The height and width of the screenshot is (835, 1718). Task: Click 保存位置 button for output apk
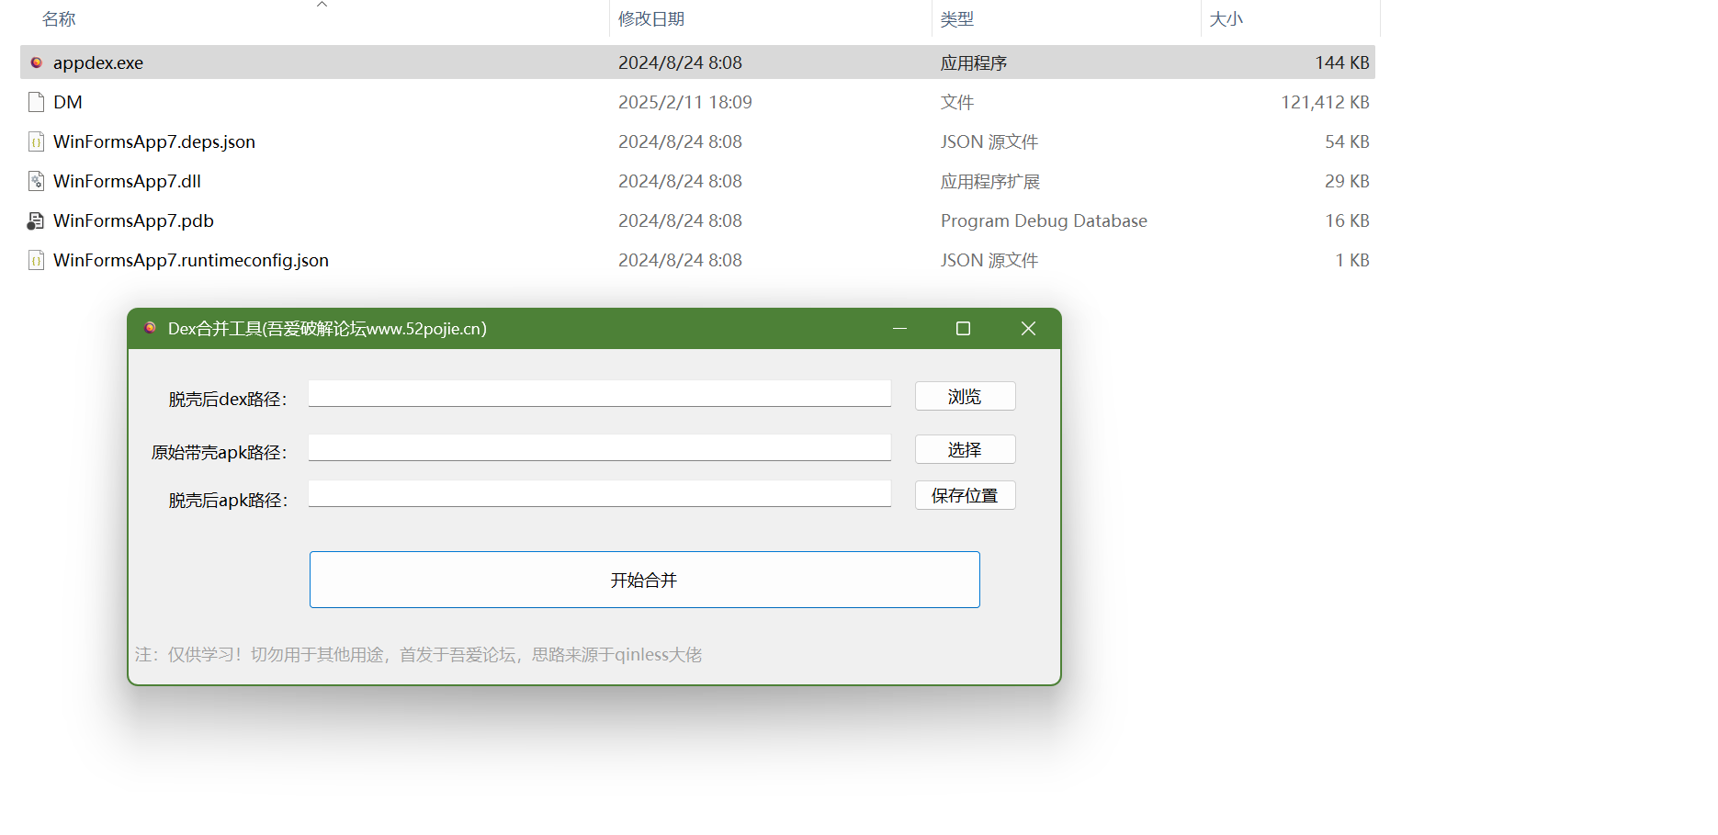click(x=965, y=495)
